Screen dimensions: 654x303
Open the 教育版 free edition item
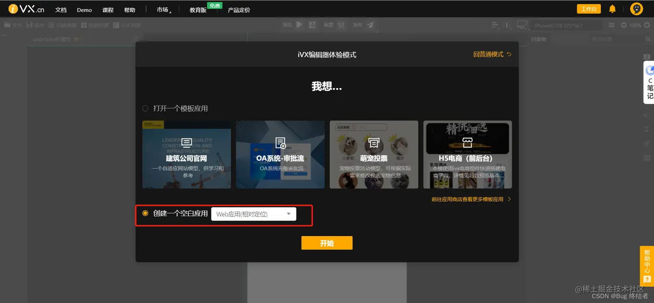point(198,10)
